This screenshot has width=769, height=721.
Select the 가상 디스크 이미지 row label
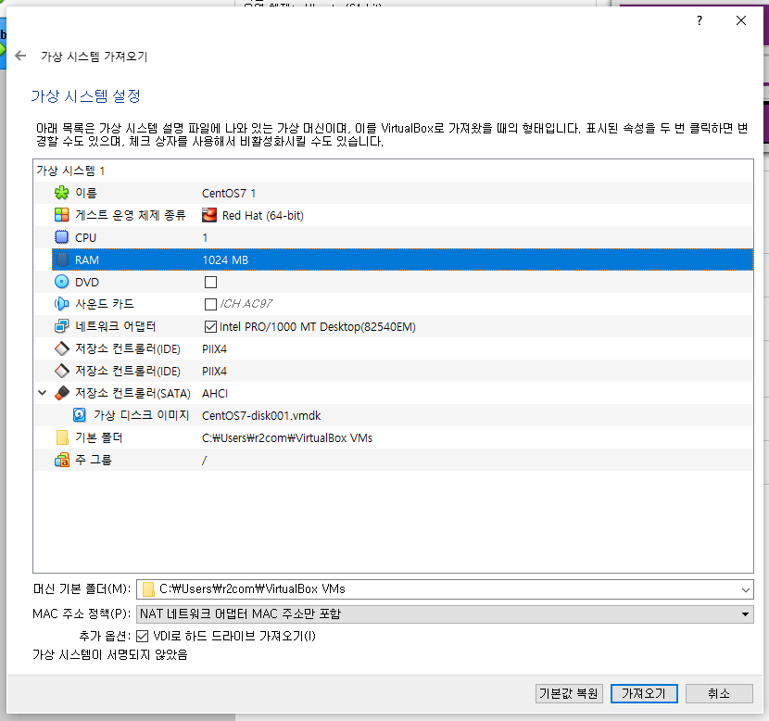tap(141, 415)
